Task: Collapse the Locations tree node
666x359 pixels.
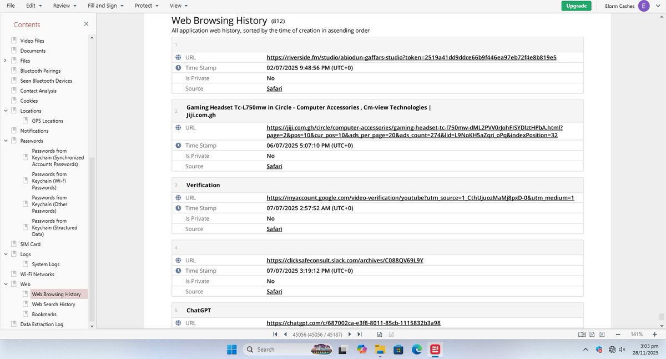Action: click(6, 111)
